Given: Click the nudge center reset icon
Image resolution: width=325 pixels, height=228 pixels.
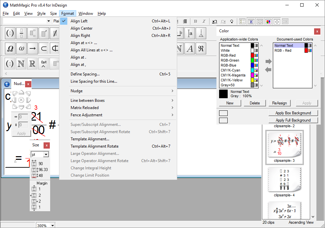Looking at the screenshot, I should pyautogui.click(x=21, y=100).
